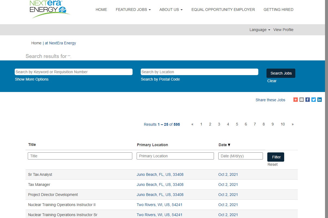Image resolution: width=328 pixels, height=218 pixels.
Task: Share jobs by email envelope icon
Action: [x=301, y=100]
